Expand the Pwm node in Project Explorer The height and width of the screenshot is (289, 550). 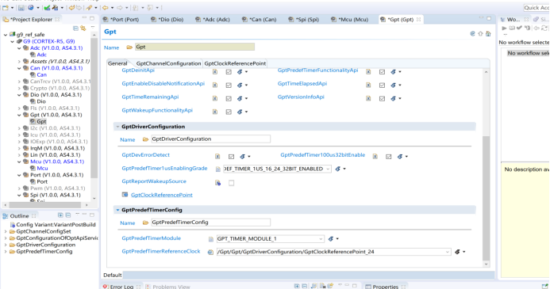(19, 188)
